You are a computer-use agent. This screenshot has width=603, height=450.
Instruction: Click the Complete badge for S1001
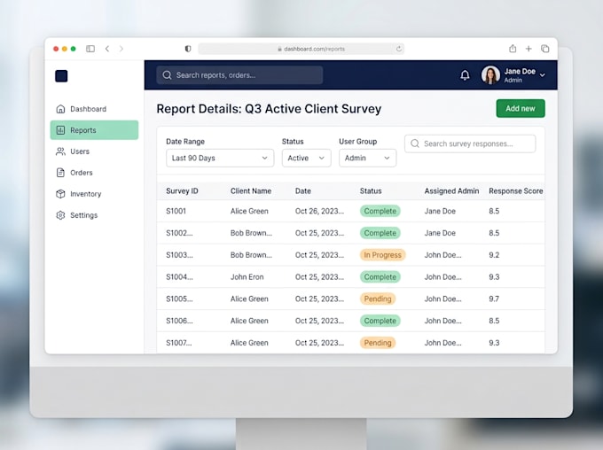coord(380,211)
